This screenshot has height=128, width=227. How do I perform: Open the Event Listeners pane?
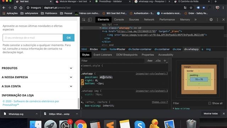click(103, 55)
